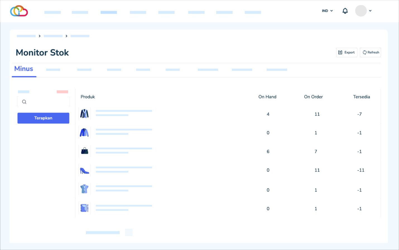399x250 pixels.
Task: Select the suit jacket product thumbnail
Action: point(85,114)
